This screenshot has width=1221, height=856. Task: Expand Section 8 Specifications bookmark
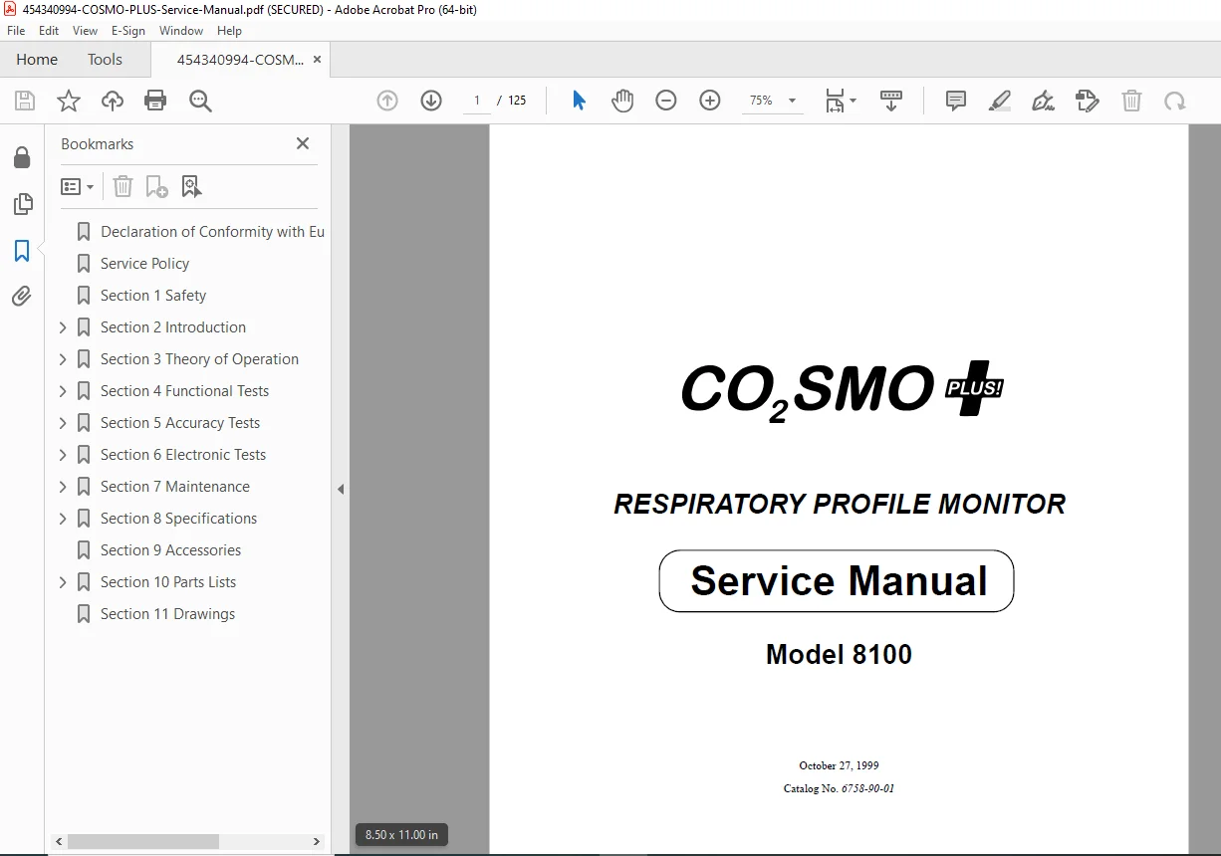63,519
